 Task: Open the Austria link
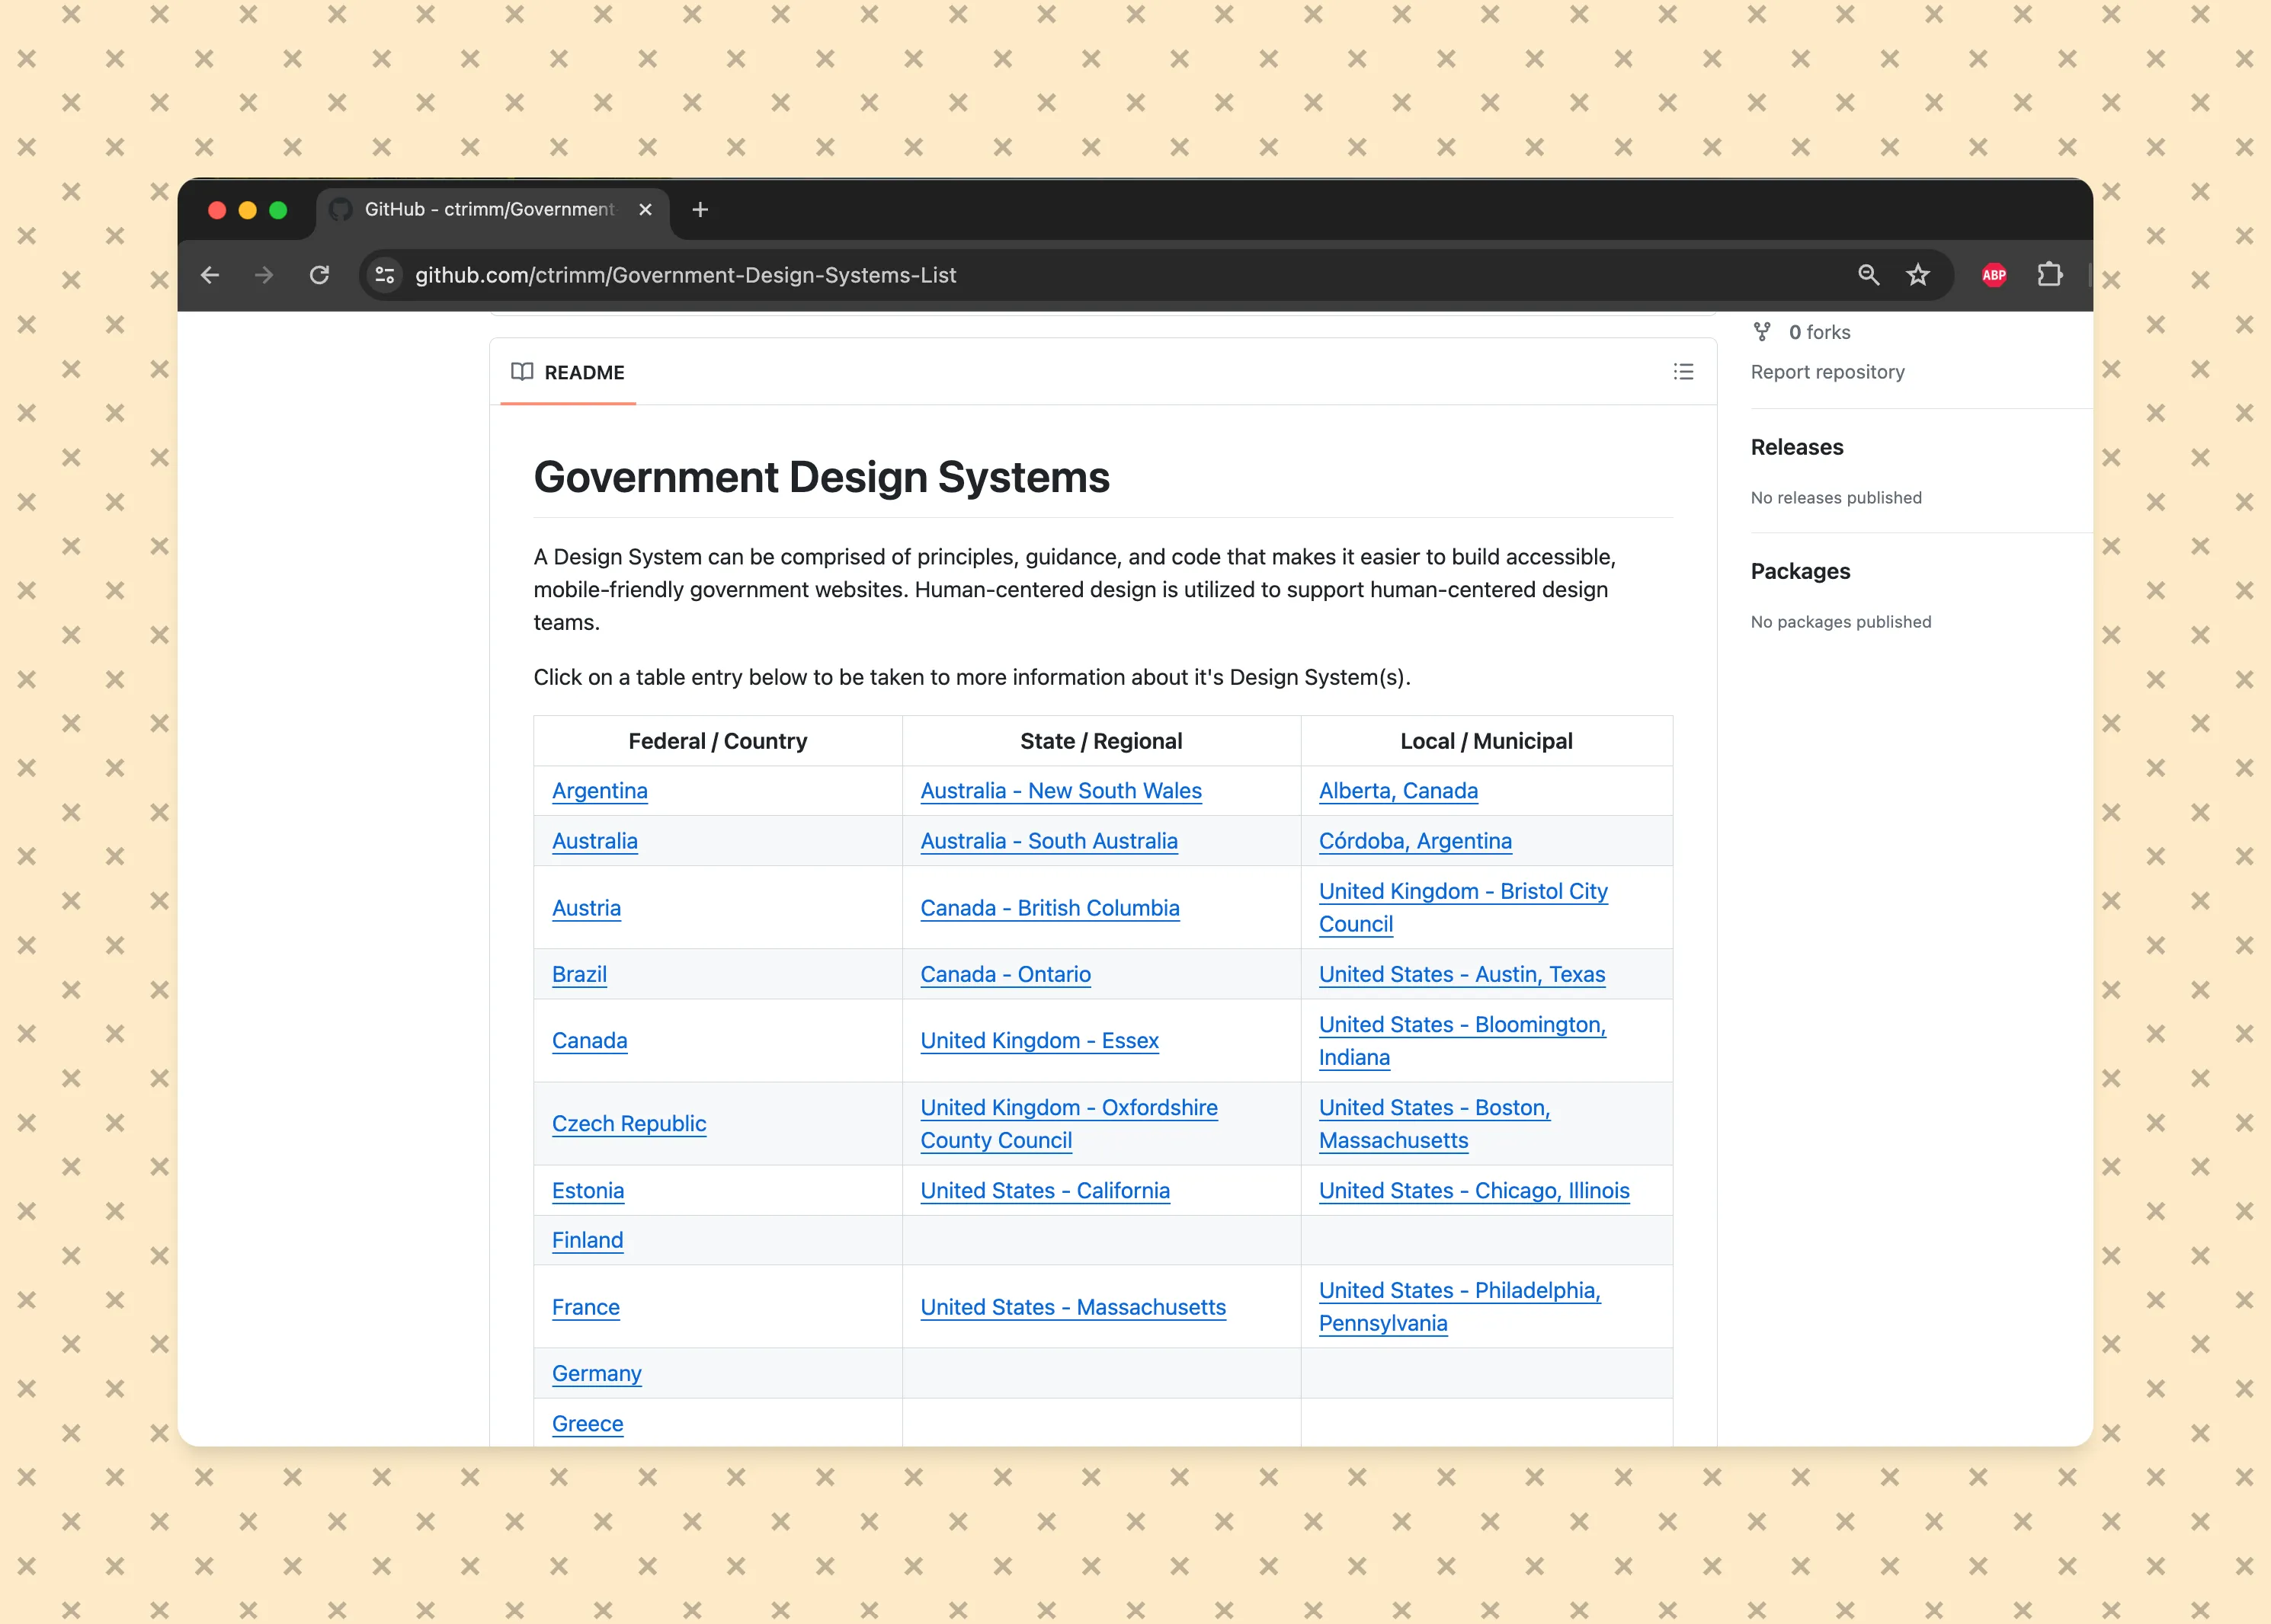(586, 908)
